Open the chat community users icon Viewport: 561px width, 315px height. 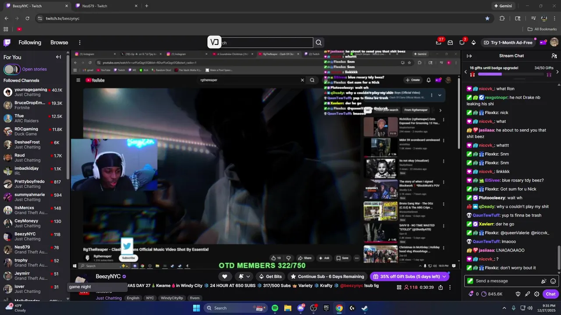(554, 56)
